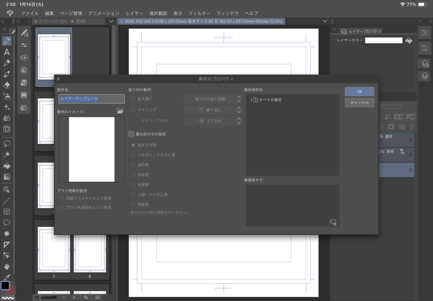Select the Balloon tool
This screenshot has height=301, width=433.
pos(7,222)
